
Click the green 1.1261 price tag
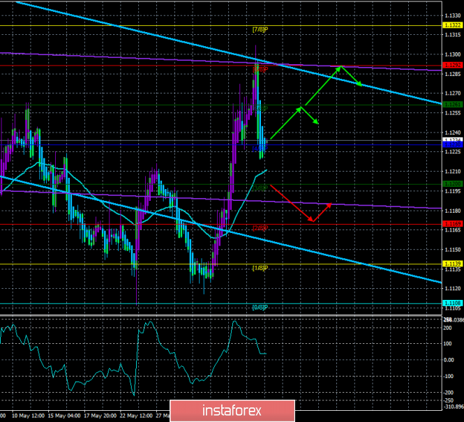[451, 105]
